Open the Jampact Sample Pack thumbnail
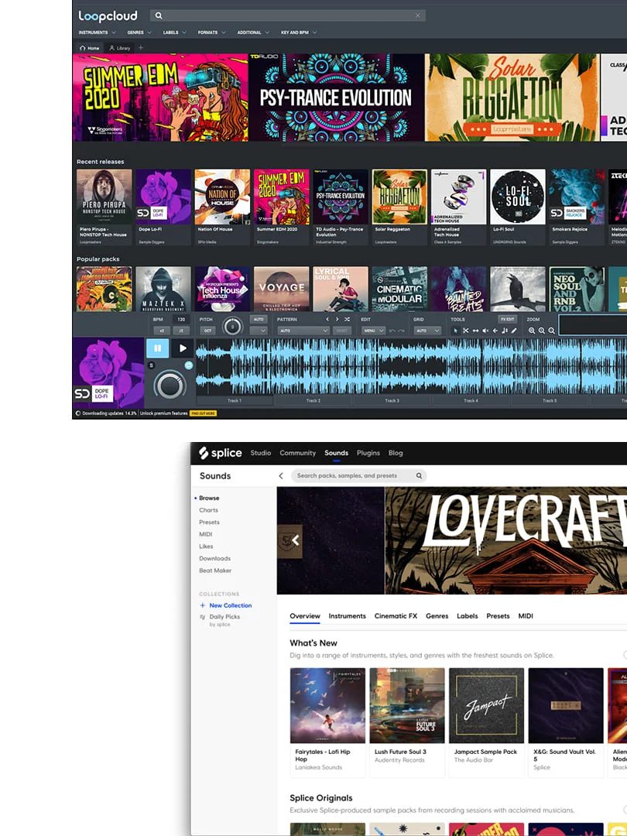The image size is (627, 836). (486, 705)
